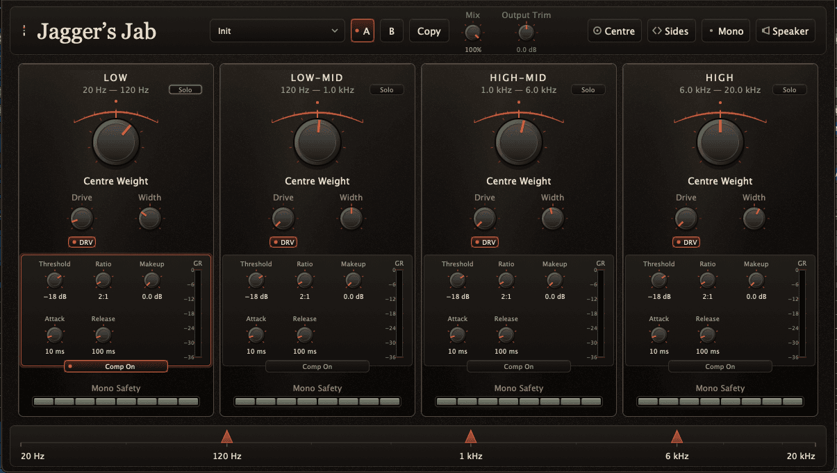Click HIGH-MID band Ratio knob
Image resolution: width=837 pixels, height=473 pixels.
click(x=506, y=280)
